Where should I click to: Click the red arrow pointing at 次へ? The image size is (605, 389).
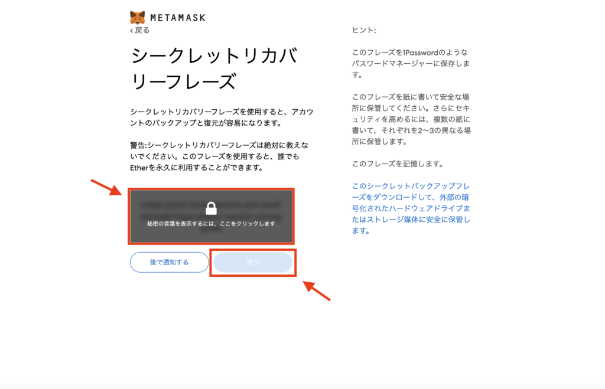point(317,291)
